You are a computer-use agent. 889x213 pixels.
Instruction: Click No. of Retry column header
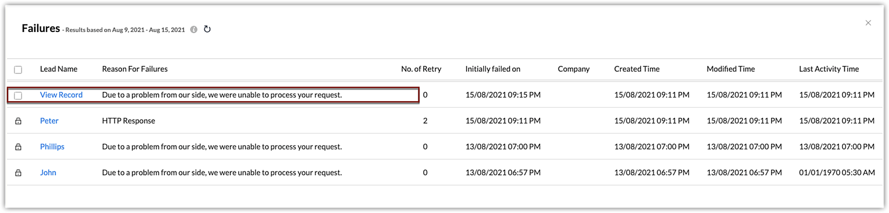click(x=421, y=69)
